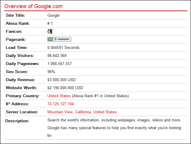Click the Alexa Rank: label

[18, 24]
